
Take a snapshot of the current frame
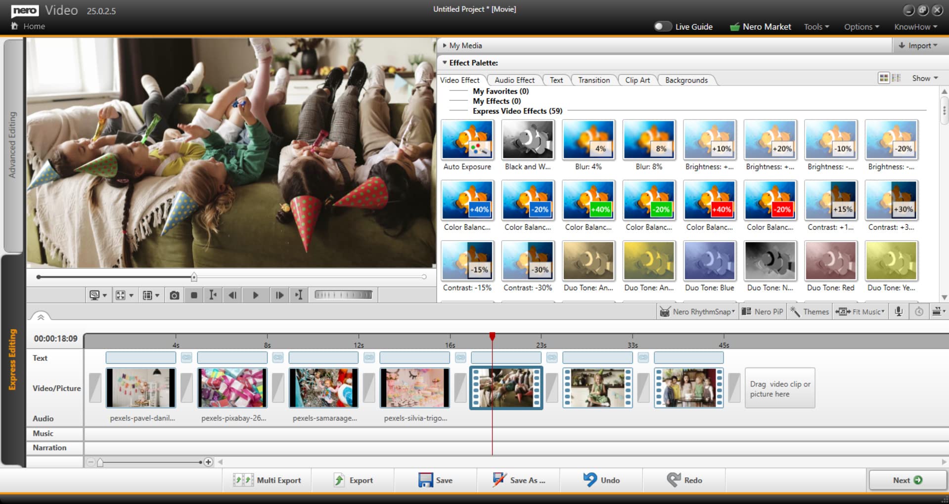pos(174,295)
